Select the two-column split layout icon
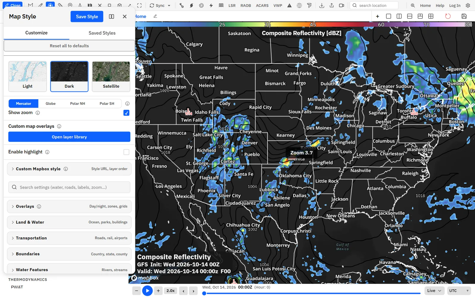Image resolution: width=475 pixels, height=297 pixels. pyautogui.click(x=399, y=16)
